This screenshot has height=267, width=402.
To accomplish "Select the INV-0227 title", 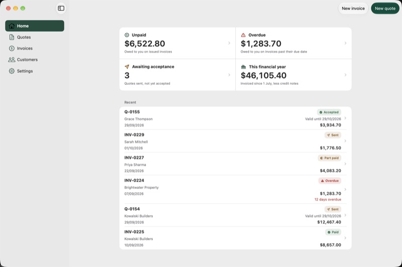I will pos(134,158).
